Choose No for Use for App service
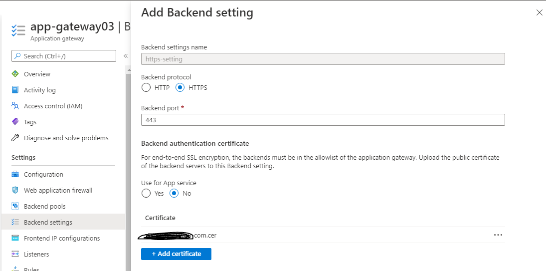 (x=174, y=193)
